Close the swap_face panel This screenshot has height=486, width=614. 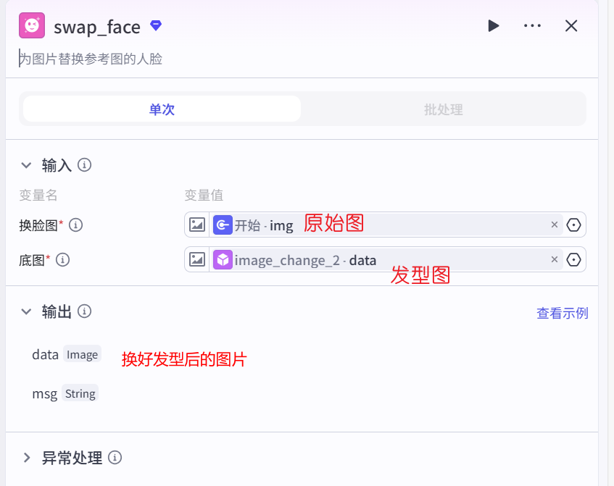point(571,26)
